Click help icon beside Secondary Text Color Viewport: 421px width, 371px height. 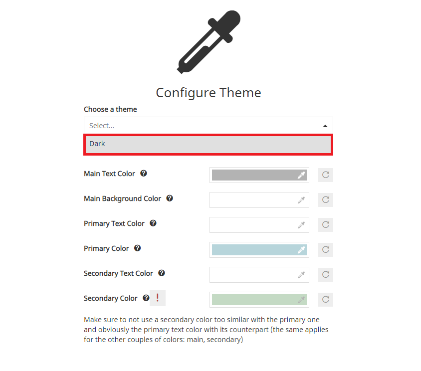162,273
